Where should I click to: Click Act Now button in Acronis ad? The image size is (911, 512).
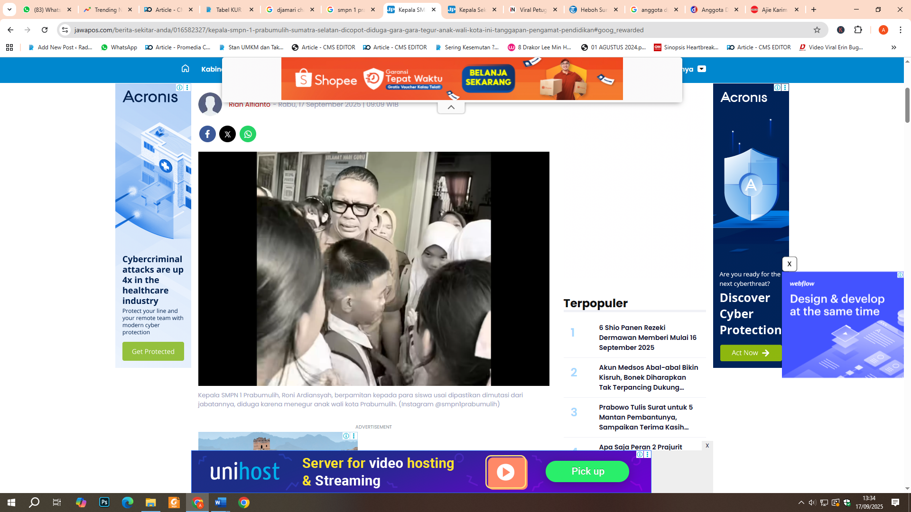[751, 353]
